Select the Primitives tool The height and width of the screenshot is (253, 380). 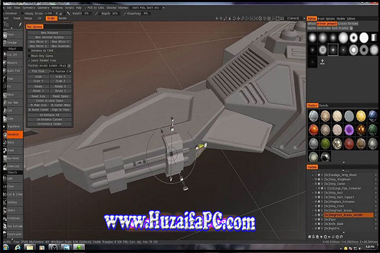(x=13, y=218)
